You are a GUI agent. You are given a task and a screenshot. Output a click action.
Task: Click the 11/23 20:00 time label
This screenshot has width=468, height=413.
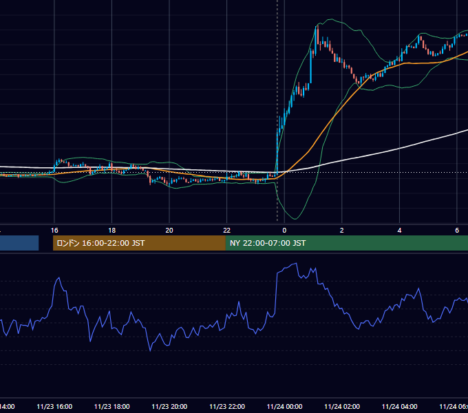(x=169, y=406)
